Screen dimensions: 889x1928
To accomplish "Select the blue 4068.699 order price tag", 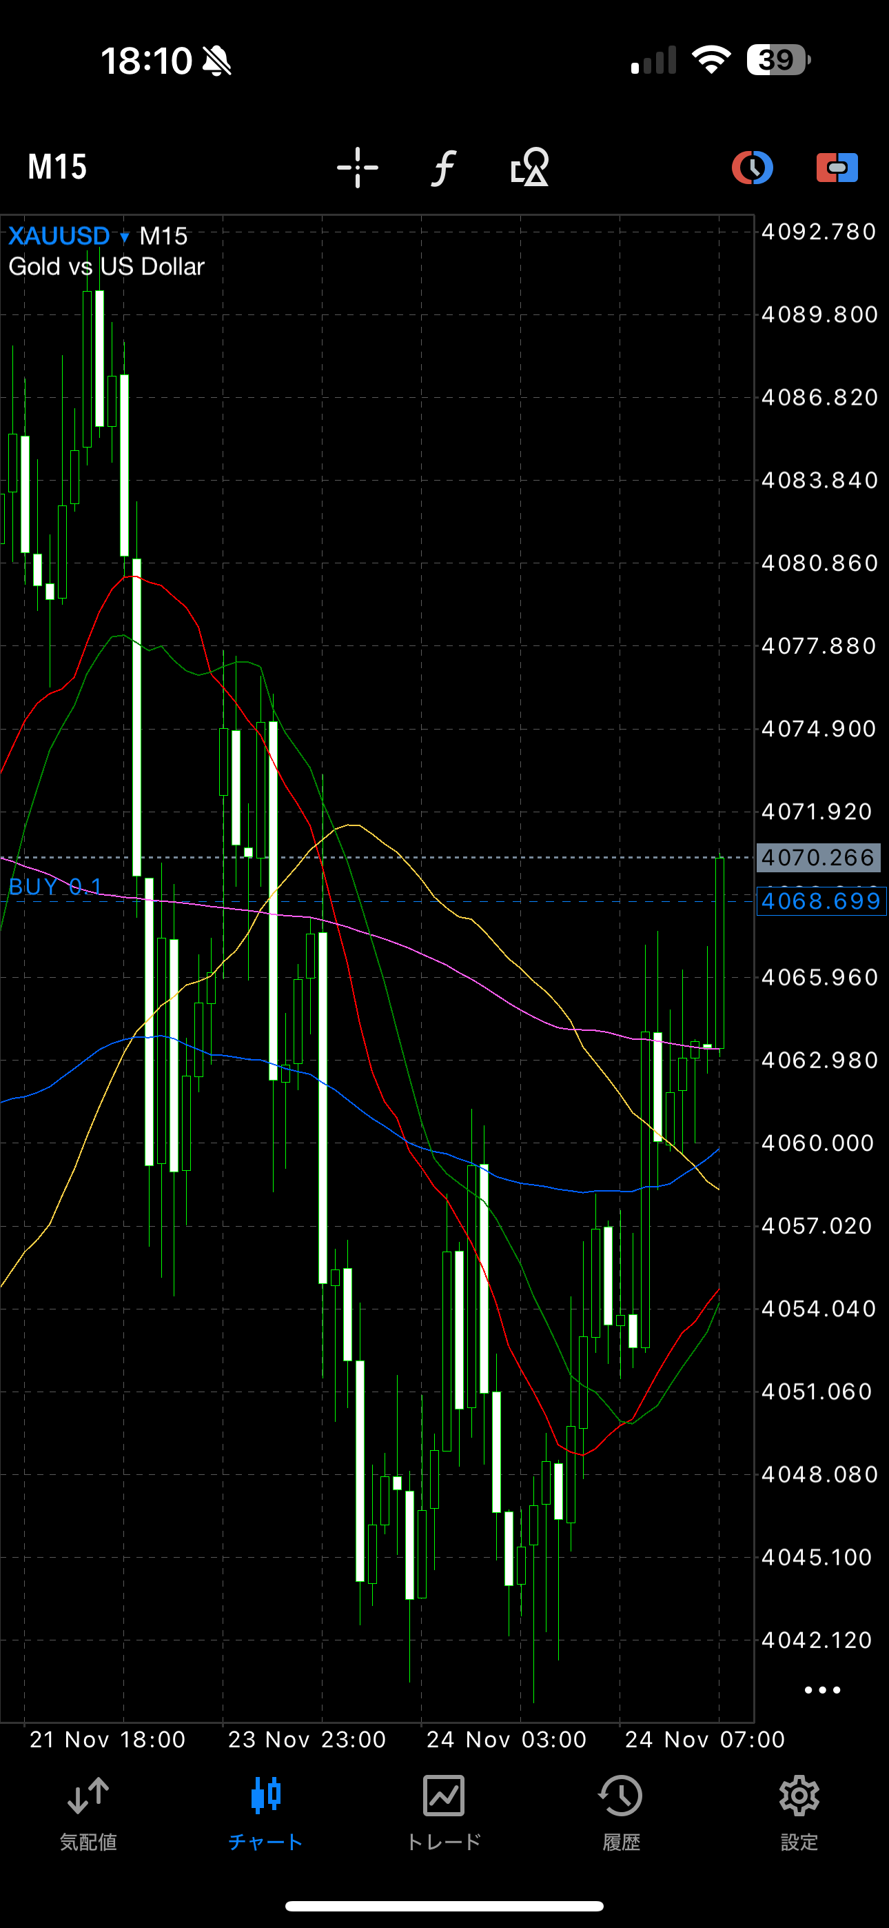I will [x=821, y=901].
